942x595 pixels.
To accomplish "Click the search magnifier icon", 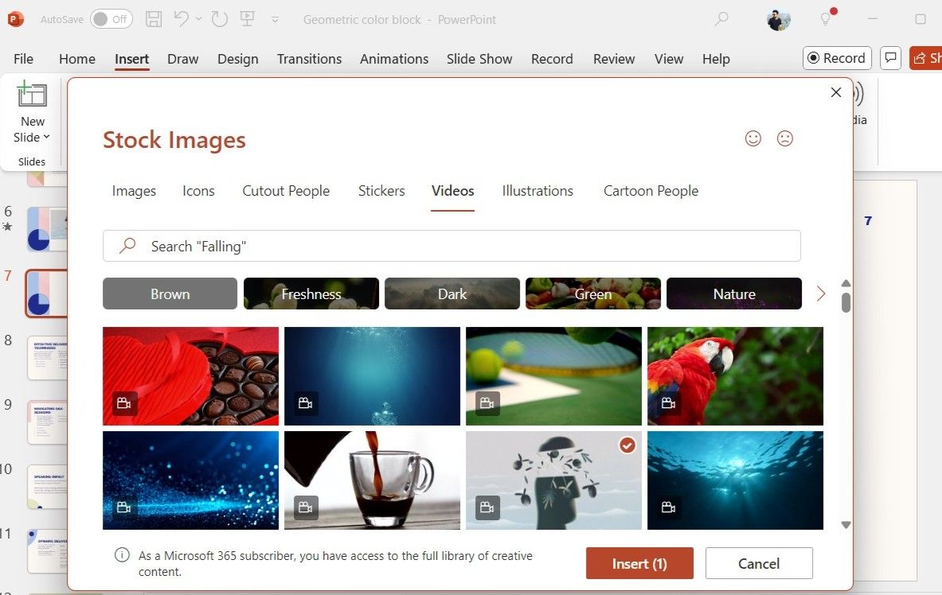I will 126,246.
